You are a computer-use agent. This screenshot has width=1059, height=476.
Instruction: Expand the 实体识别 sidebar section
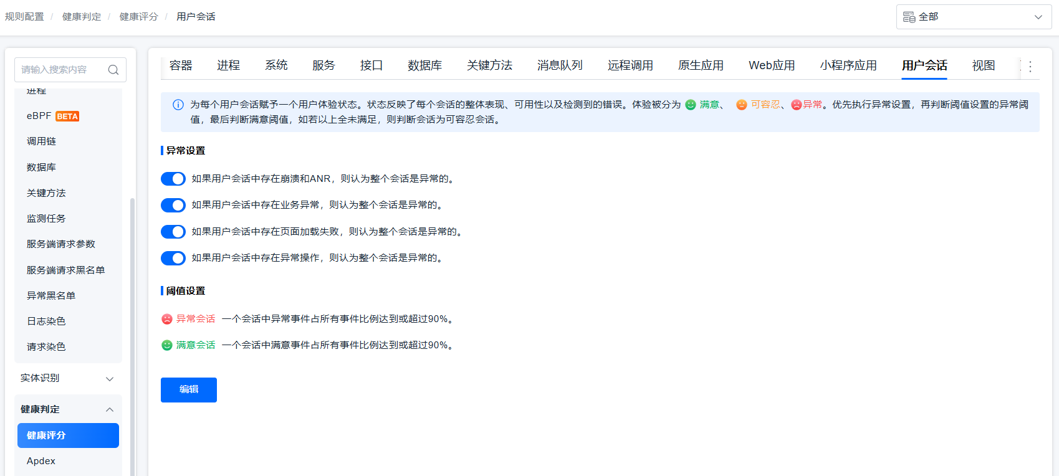[x=67, y=378]
